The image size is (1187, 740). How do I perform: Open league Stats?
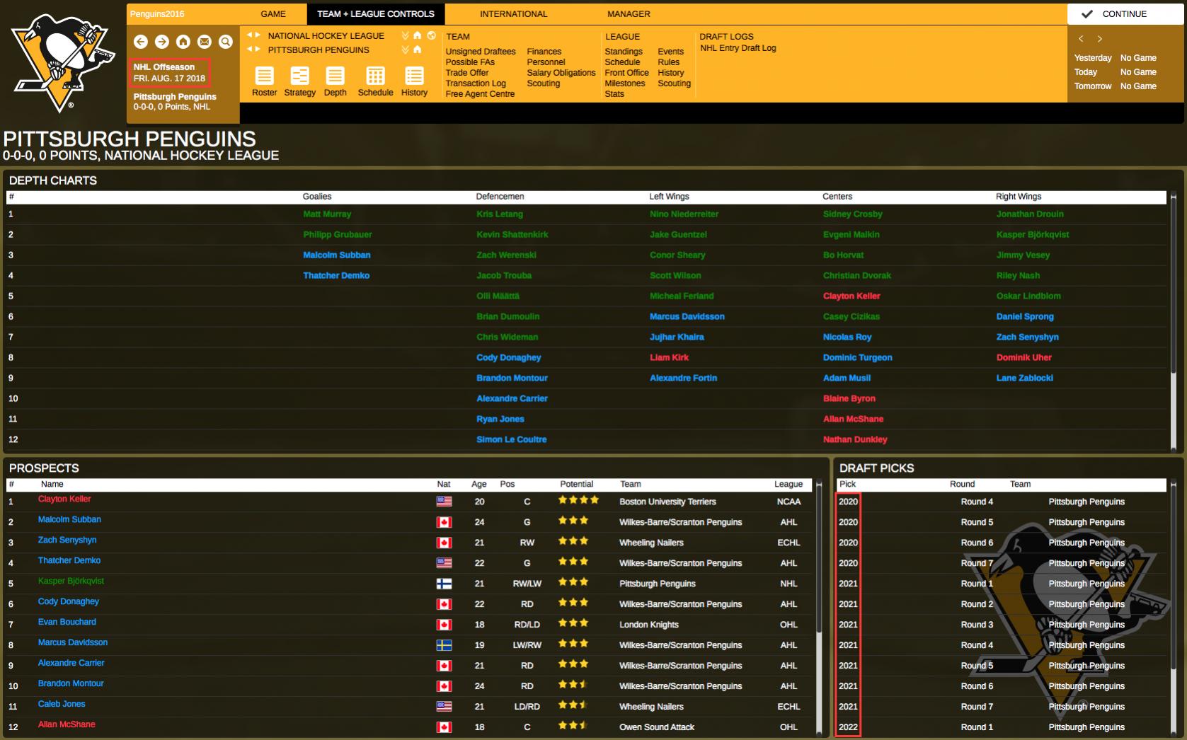coord(614,94)
